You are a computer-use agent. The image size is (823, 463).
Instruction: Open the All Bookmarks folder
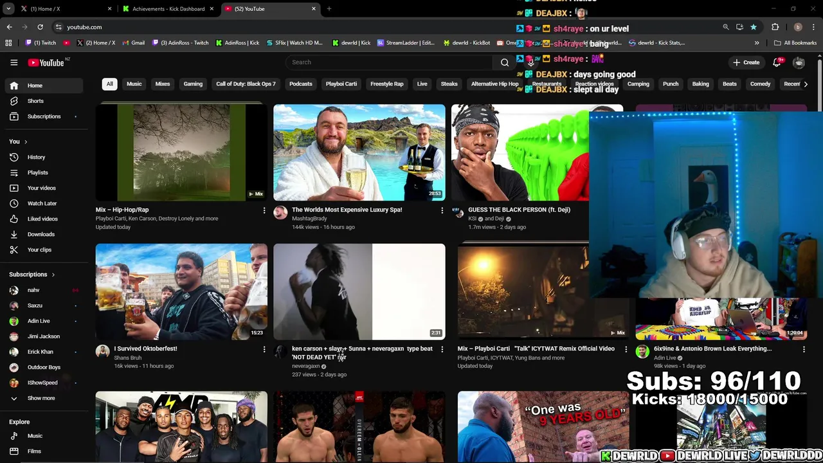(795, 43)
